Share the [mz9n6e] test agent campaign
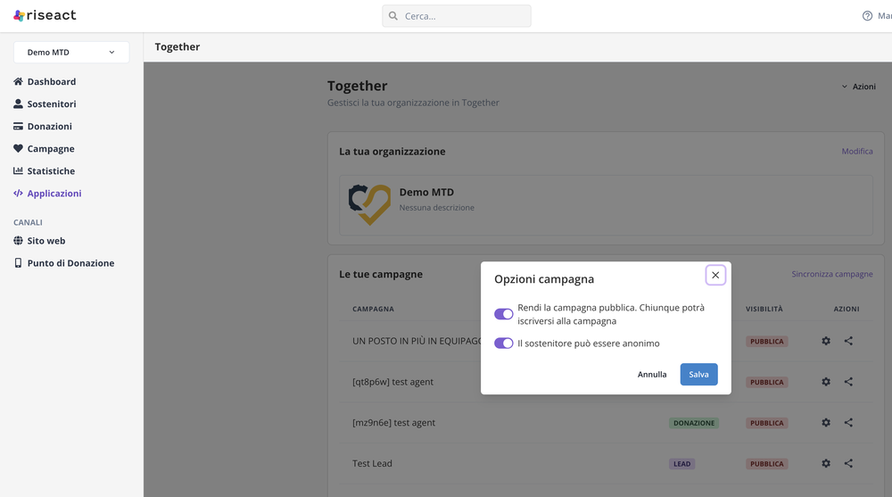Viewport: 892px width, 497px height. [848, 422]
